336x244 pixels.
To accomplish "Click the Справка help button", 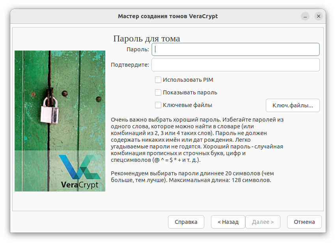I will [186, 222].
